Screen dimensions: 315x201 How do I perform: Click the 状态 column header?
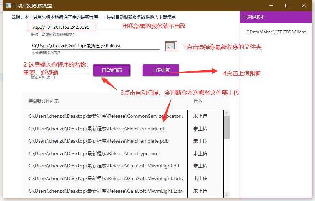(x=198, y=101)
